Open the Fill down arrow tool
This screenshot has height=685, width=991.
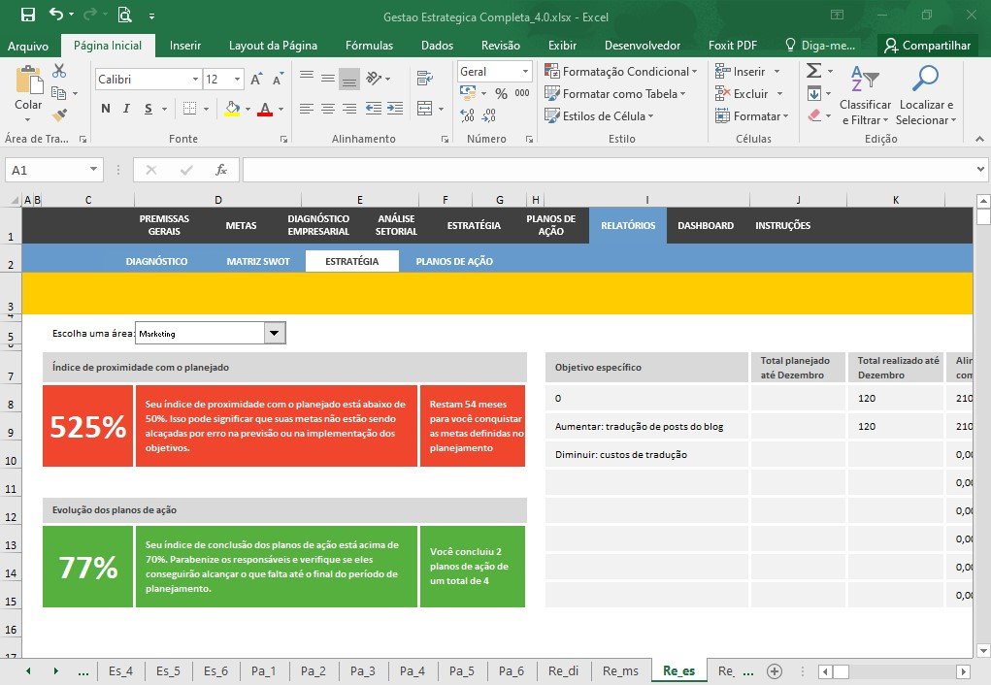click(814, 93)
